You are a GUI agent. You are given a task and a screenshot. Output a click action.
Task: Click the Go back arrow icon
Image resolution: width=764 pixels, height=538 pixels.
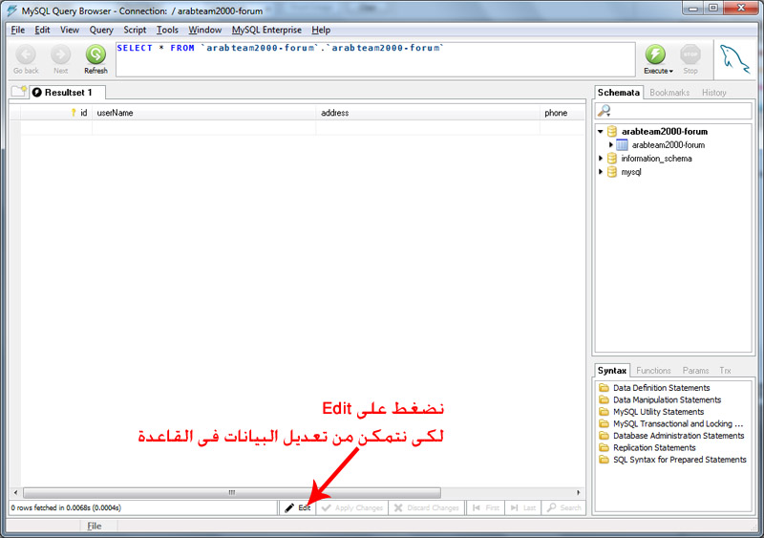(x=26, y=54)
